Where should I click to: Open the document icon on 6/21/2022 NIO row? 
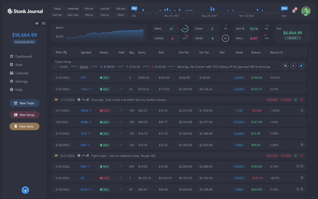pyautogui.click(x=298, y=166)
